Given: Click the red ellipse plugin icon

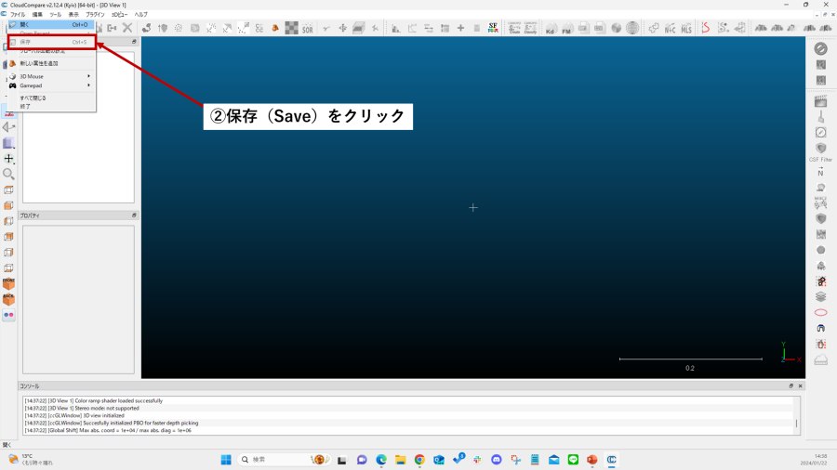Looking at the screenshot, I should click(x=821, y=312).
